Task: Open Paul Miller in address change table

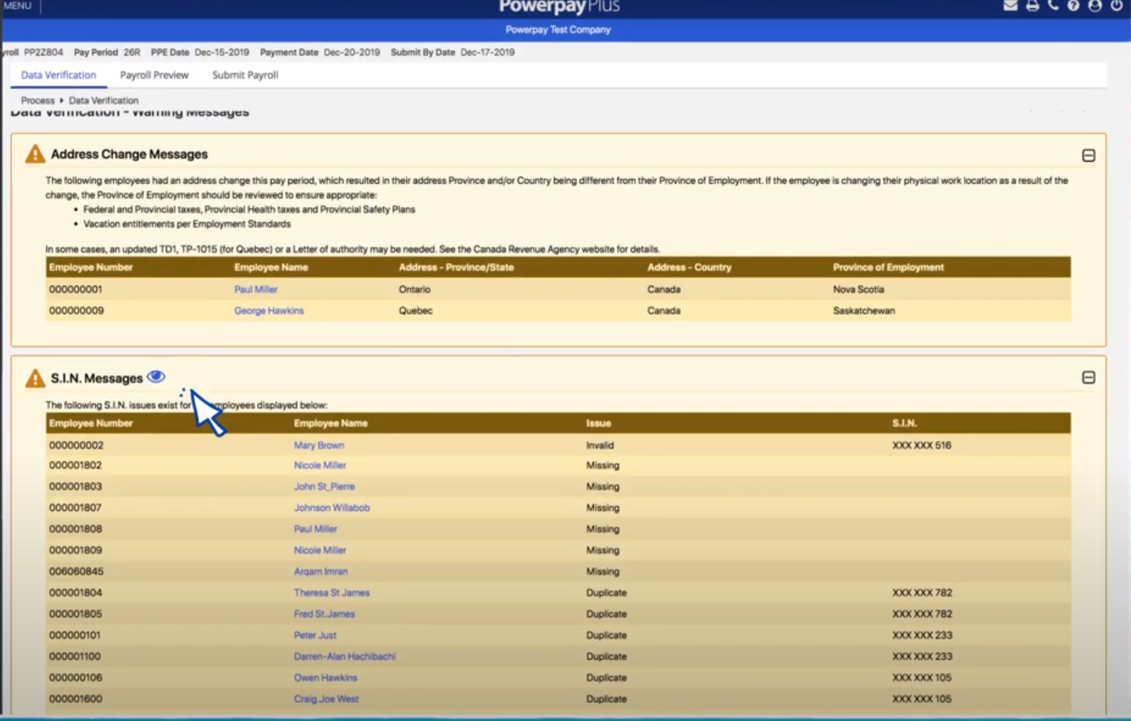Action: point(255,289)
